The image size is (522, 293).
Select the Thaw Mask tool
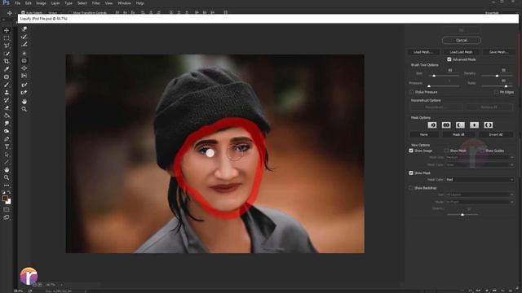coord(24,93)
